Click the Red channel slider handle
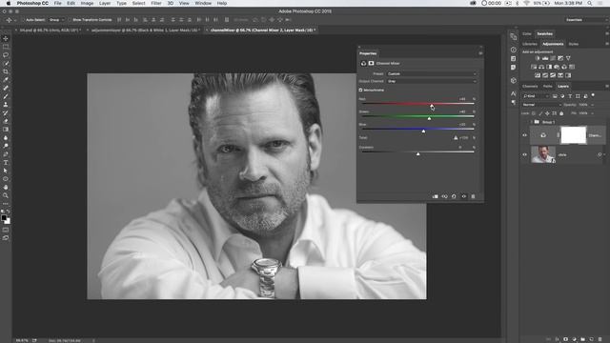The width and height of the screenshot is (610, 343). point(432,106)
